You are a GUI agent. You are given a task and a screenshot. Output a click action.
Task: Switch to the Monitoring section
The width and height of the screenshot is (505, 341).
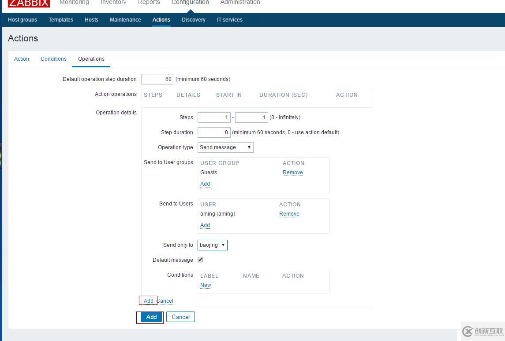pyautogui.click(x=74, y=3)
